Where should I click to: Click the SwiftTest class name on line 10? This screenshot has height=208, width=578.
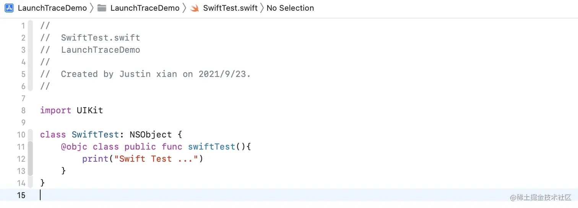click(95, 135)
